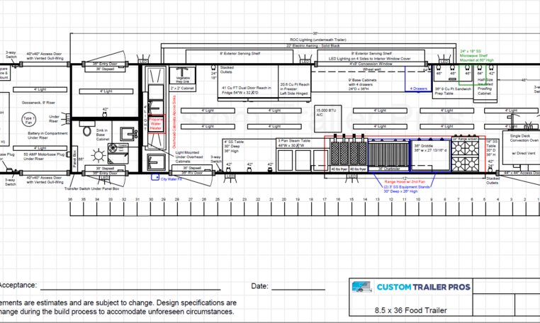540x323 pixels.
Task: Select the blue 4 Drawers cabinet box
Action: pyautogui.click(x=418, y=79)
